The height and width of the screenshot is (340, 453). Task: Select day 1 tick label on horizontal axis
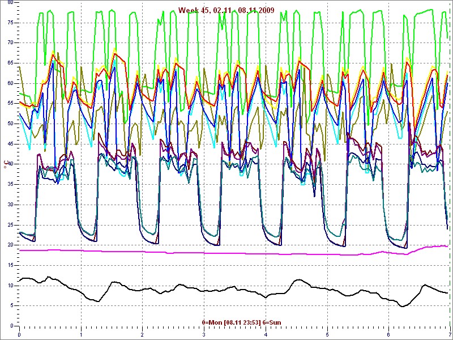(x=81, y=334)
